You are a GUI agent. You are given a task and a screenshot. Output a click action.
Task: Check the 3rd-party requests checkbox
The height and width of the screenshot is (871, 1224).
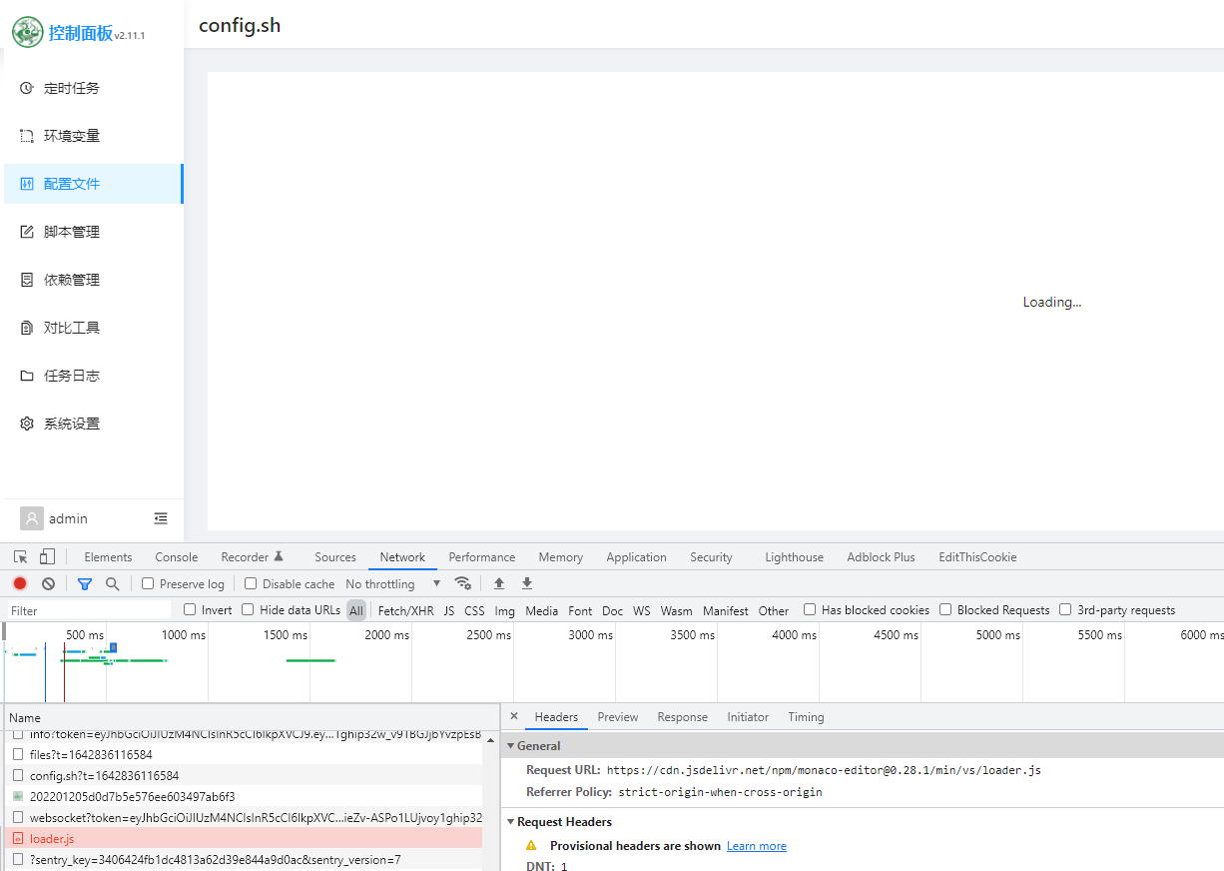tap(1065, 609)
